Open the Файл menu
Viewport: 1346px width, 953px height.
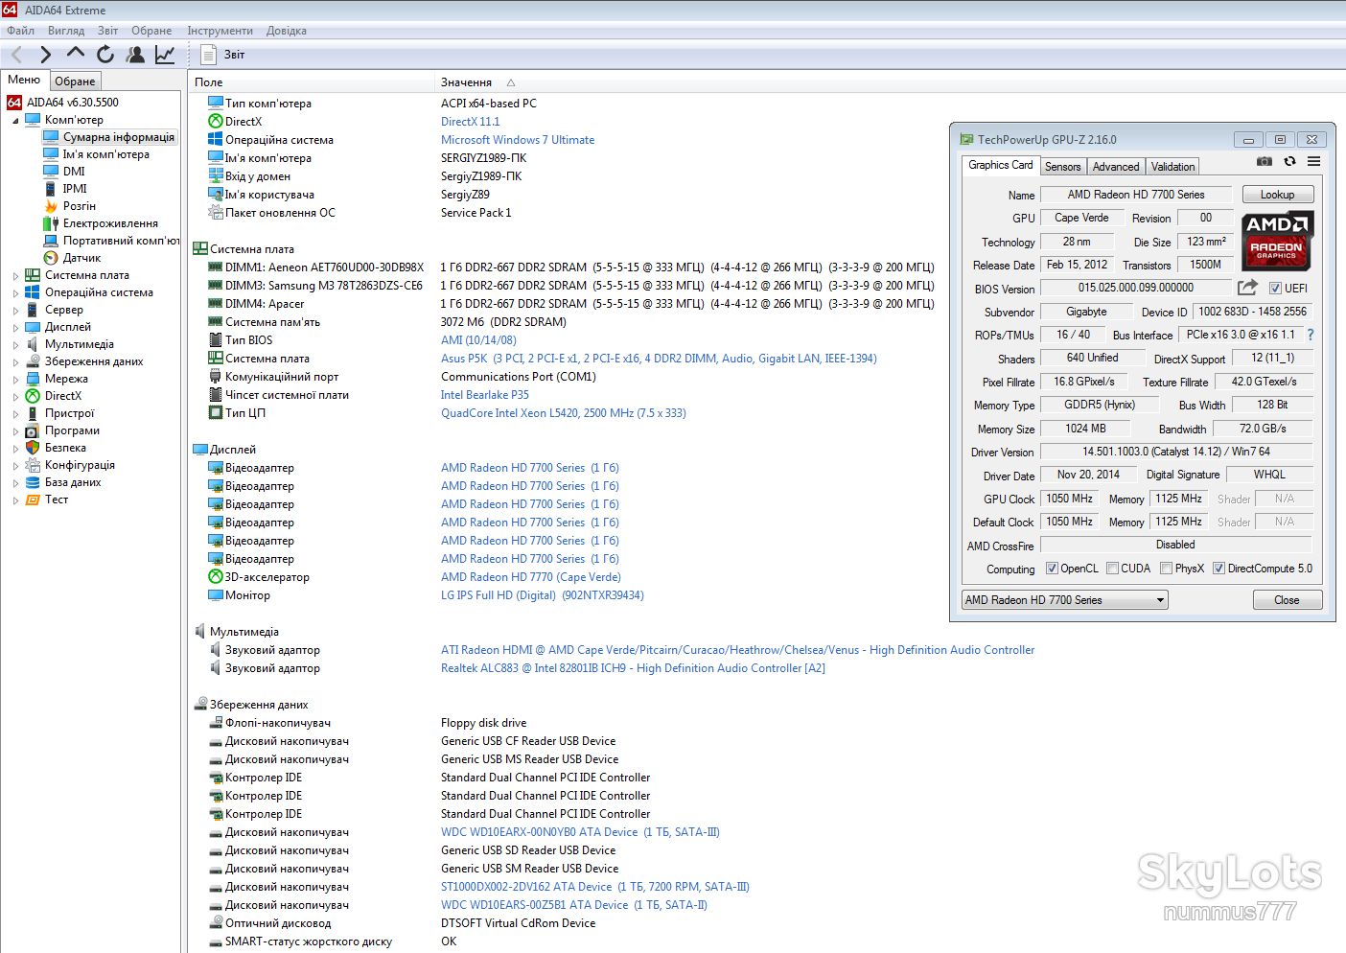(20, 31)
